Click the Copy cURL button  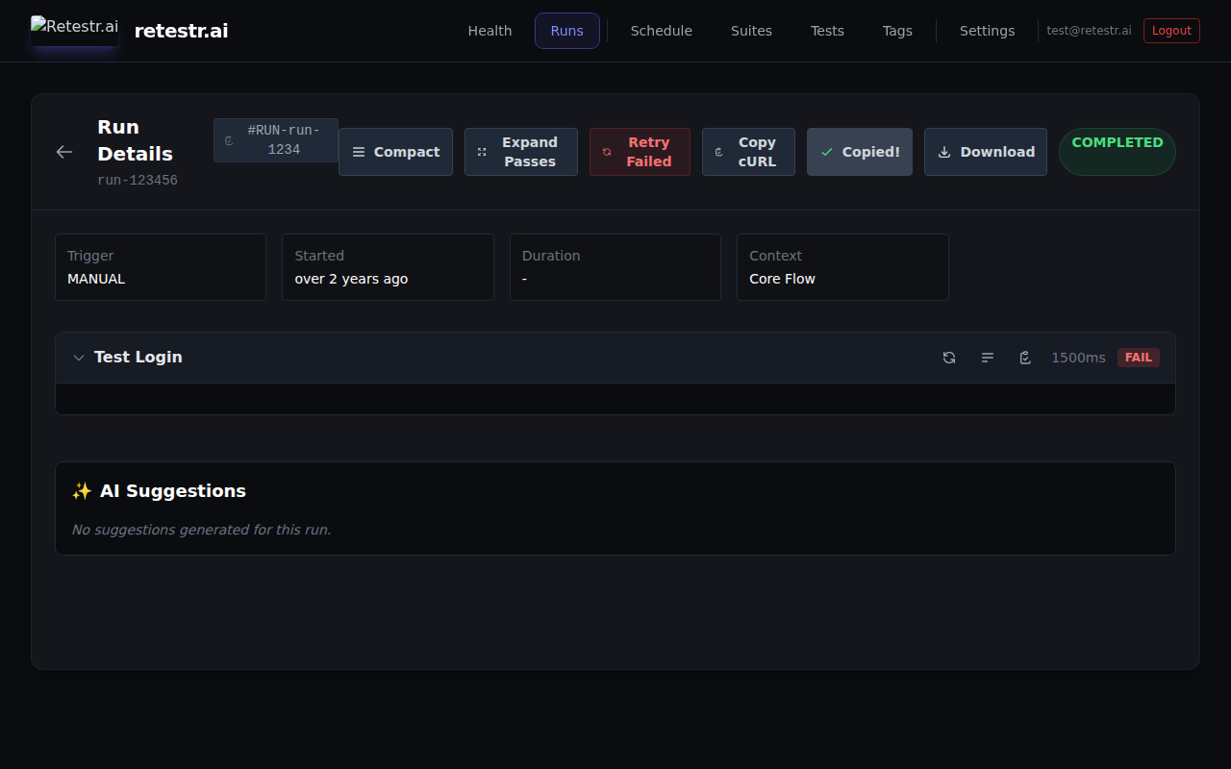(748, 152)
